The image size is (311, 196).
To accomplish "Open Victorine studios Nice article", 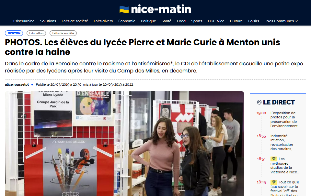I will click(285, 166).
